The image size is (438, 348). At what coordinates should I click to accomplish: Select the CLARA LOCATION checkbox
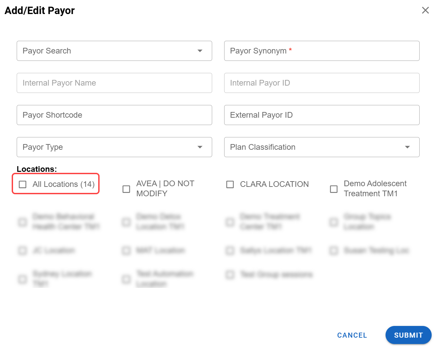(x=230, y=185)
